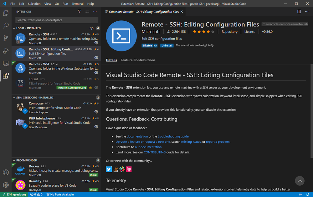Open the Go menu

tap(57, 3)
